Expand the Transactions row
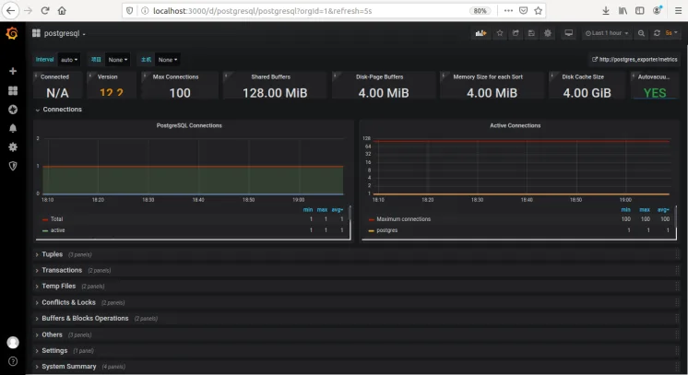688x375 pixels. click(357, 270)
